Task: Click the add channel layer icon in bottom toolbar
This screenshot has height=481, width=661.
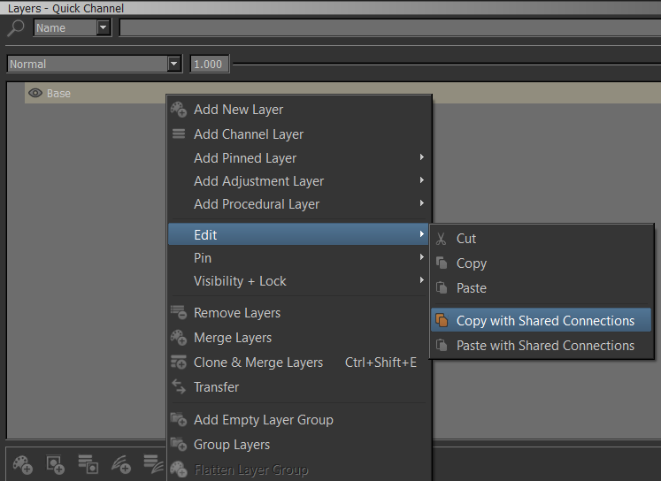Action: click(x=87, y=462)
